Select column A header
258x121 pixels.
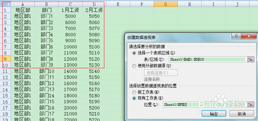point(23,4)
